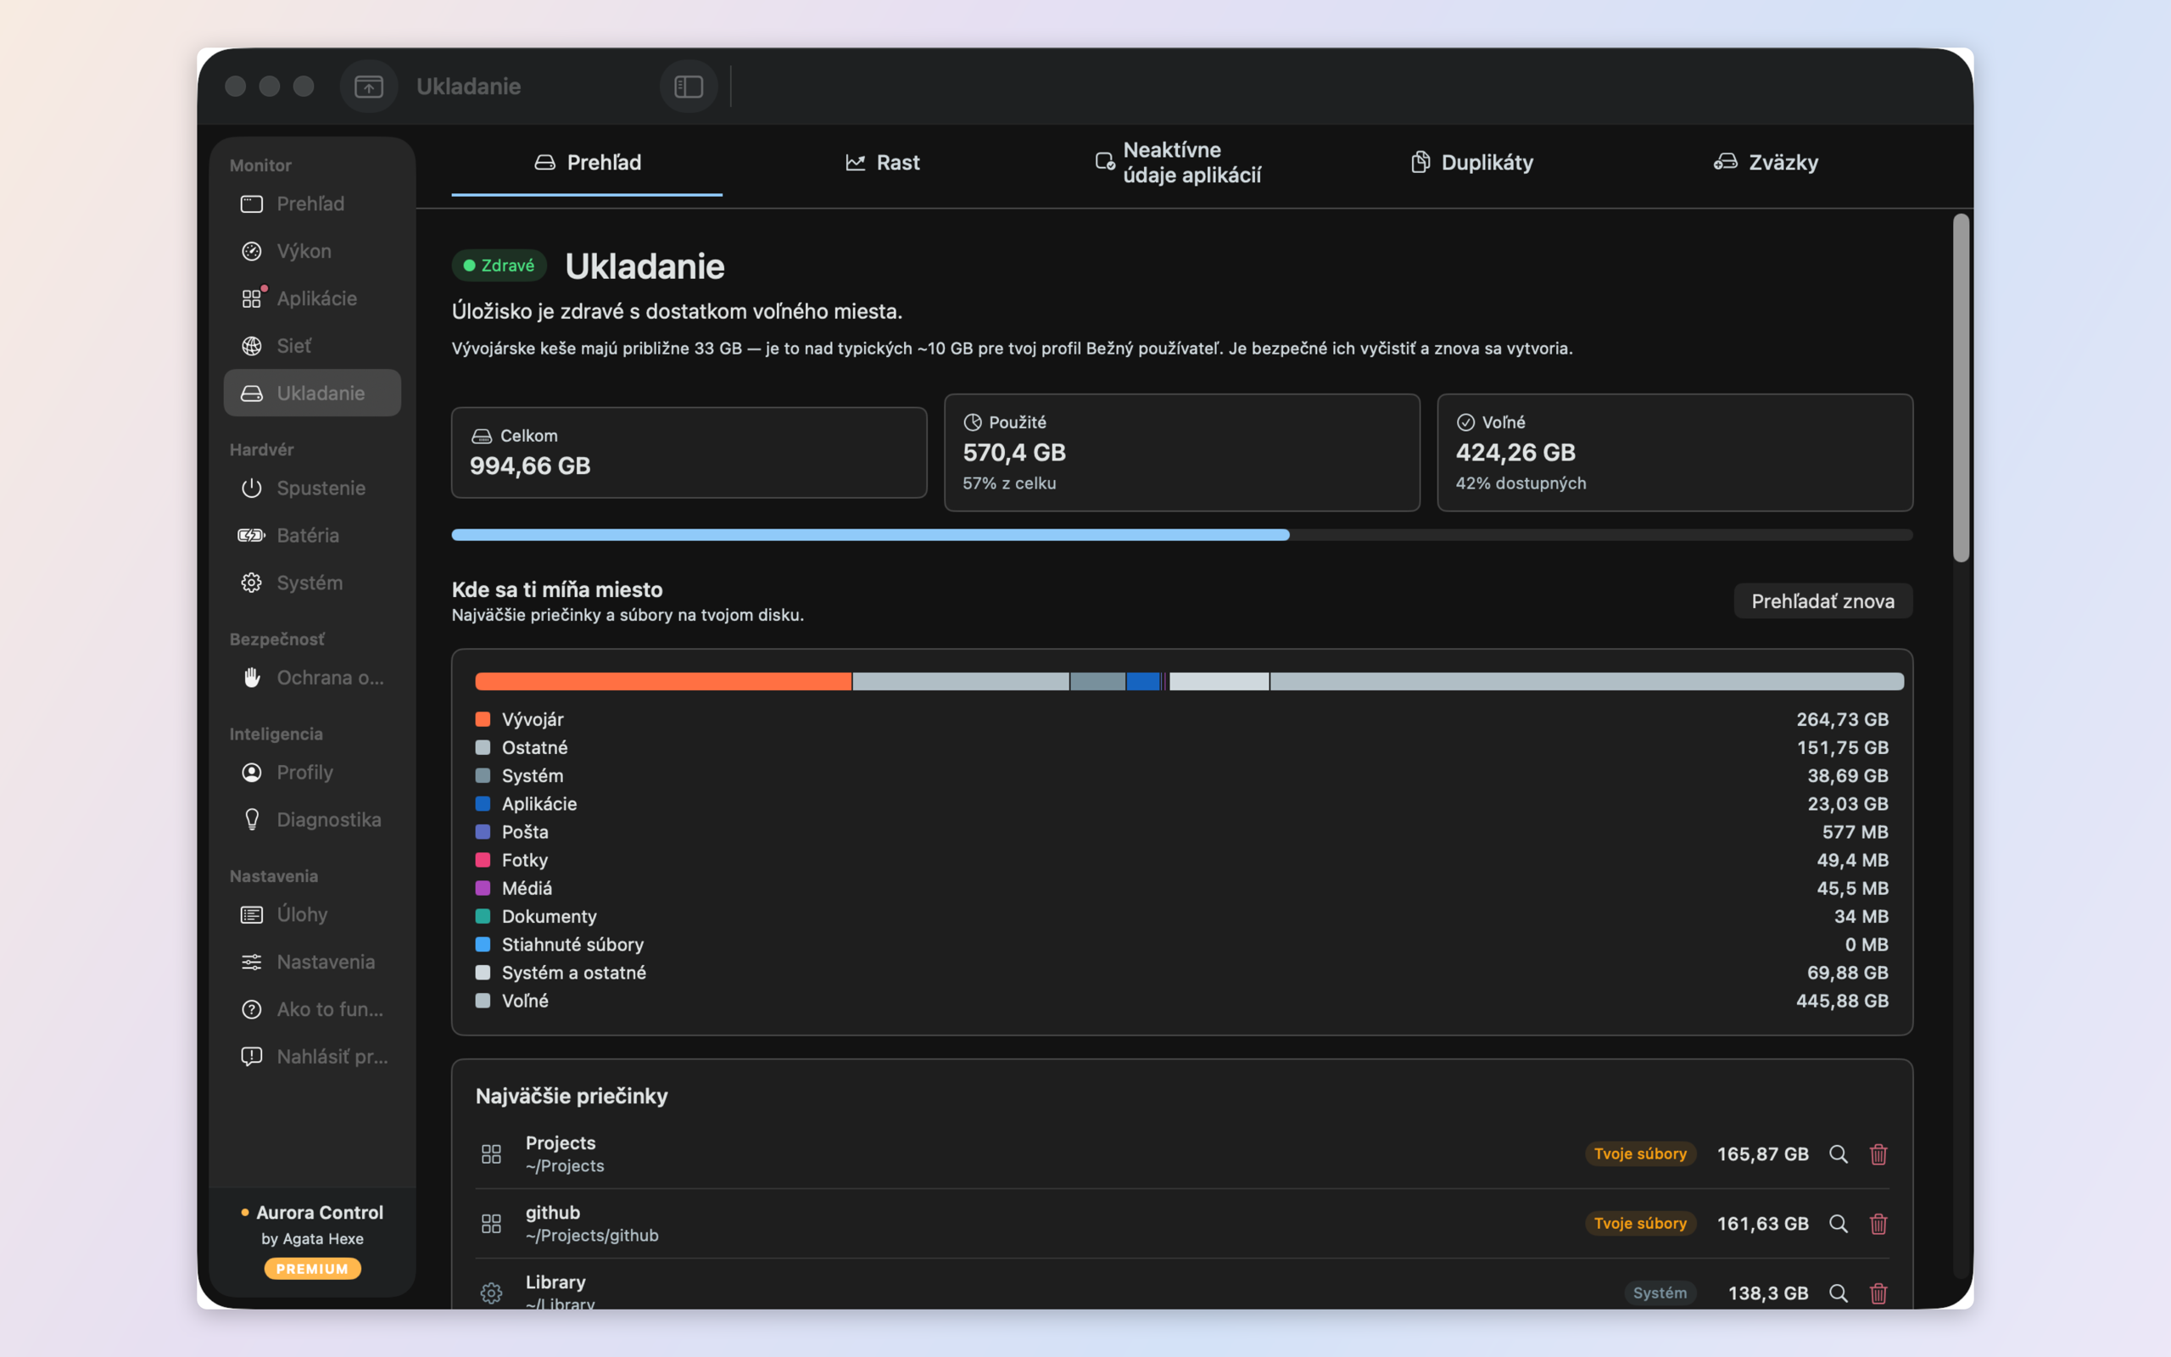Select Ukladanie in the sidebar
The image size is (2171, 1357).
pyautogui.click(x=312, y=393)
